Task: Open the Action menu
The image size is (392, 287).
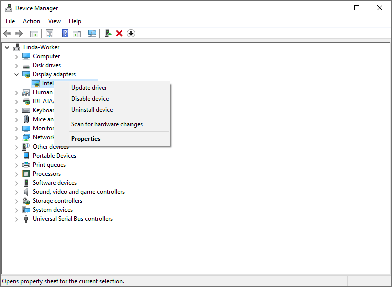Action: pyautogui.click(x=31, y=21)
